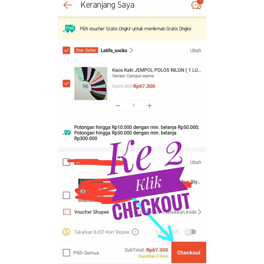Viewport: 264px width, 264px height.
Task: Open the chat messages icon
Action: click(x=196, y=5)
